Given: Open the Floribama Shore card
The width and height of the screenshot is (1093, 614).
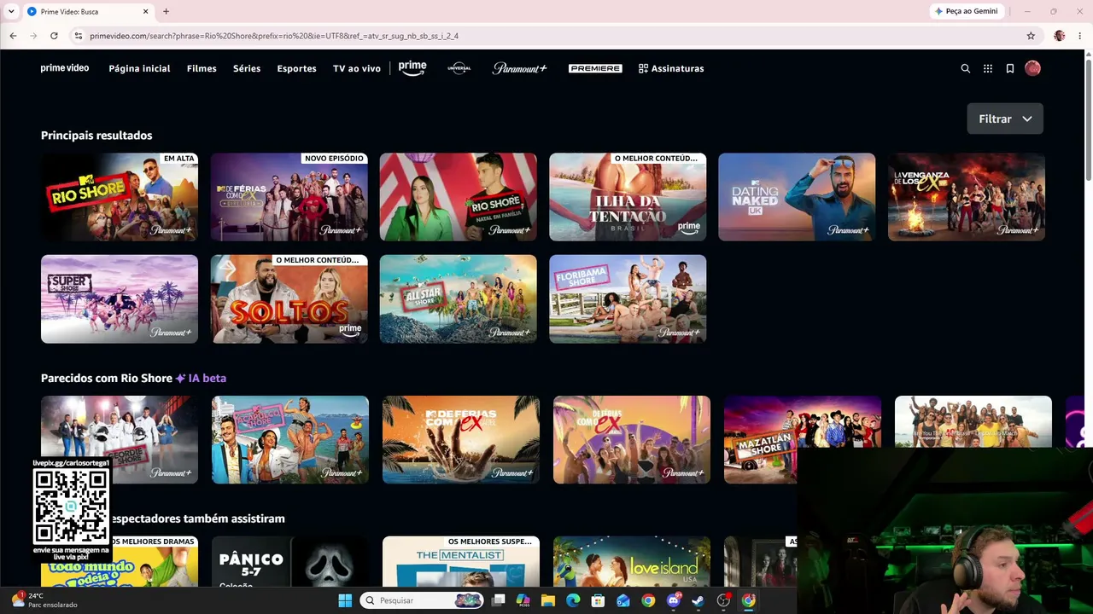Looking at the screenshot, I should (x=628, y=299).
